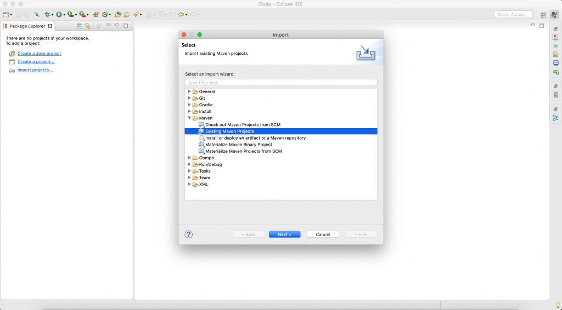Open the Search dropdown arrow in toolbar
This screenshot has width=562, height=310.
click(141, 15)
